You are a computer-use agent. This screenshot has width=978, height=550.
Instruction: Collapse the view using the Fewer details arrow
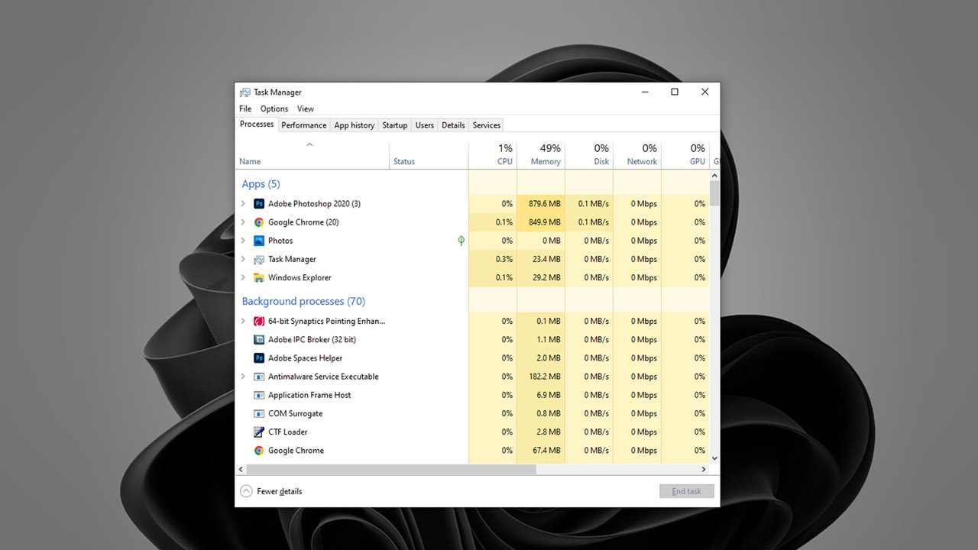click(246, 491)
